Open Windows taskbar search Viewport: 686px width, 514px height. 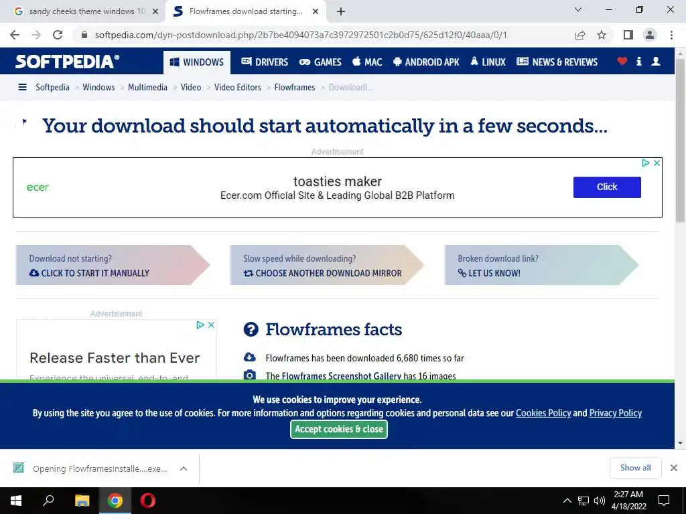(x=48, y=501)
